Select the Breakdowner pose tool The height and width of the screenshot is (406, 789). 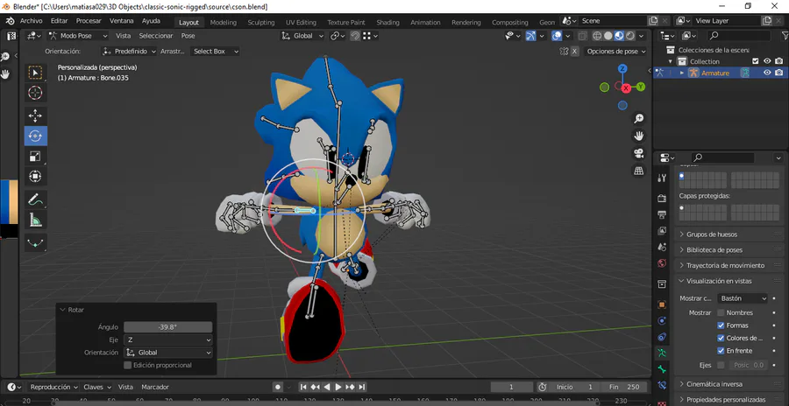(x=35, y=243)
